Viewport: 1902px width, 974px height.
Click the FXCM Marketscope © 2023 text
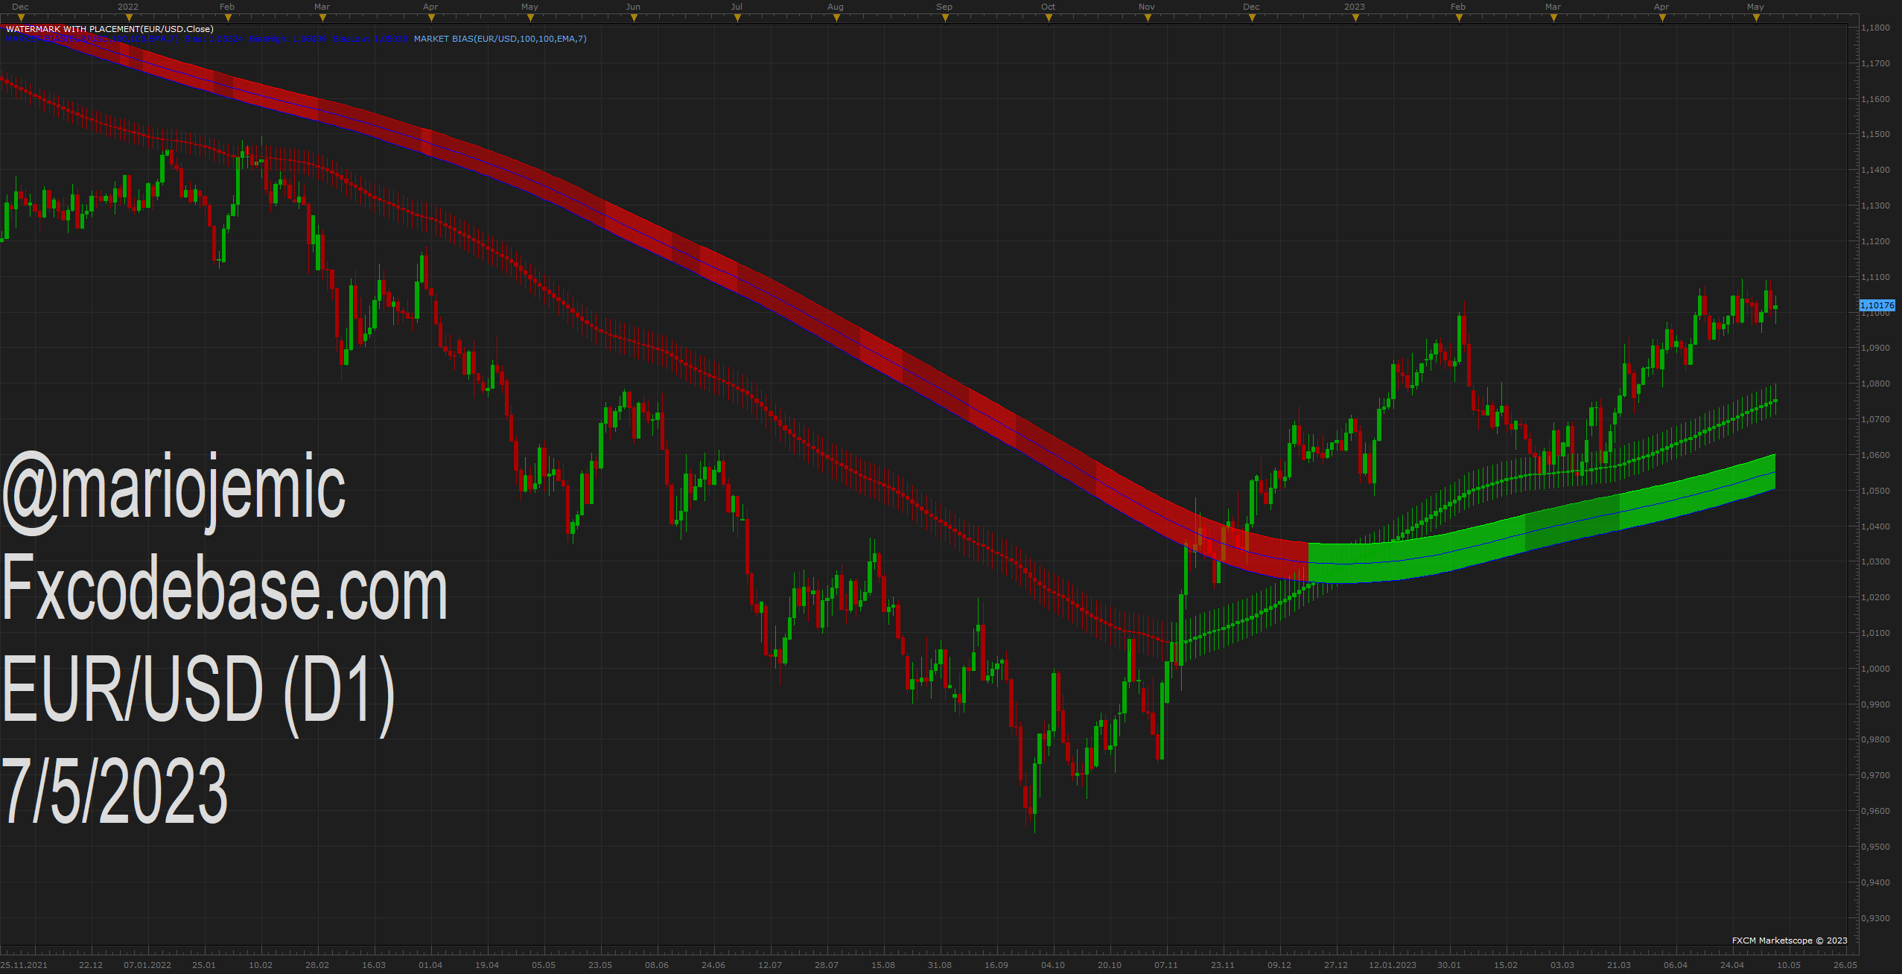[x=1790, y=940]
